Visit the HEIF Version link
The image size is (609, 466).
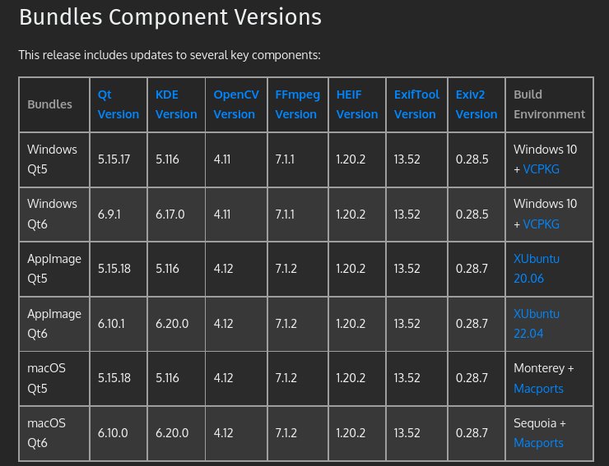click(x=356, y=104)
